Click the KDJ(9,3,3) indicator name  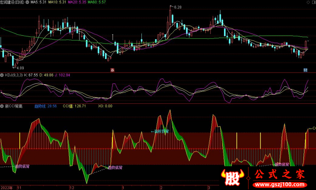pos(15,75)
